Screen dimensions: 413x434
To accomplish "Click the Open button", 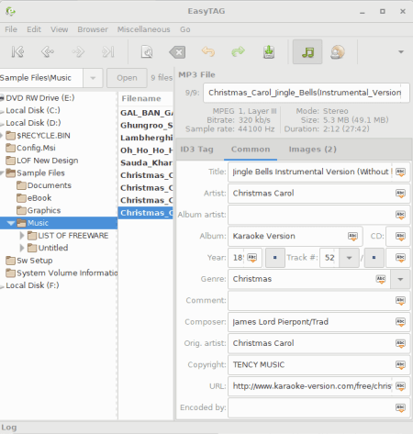I will [x=127, y=78].
